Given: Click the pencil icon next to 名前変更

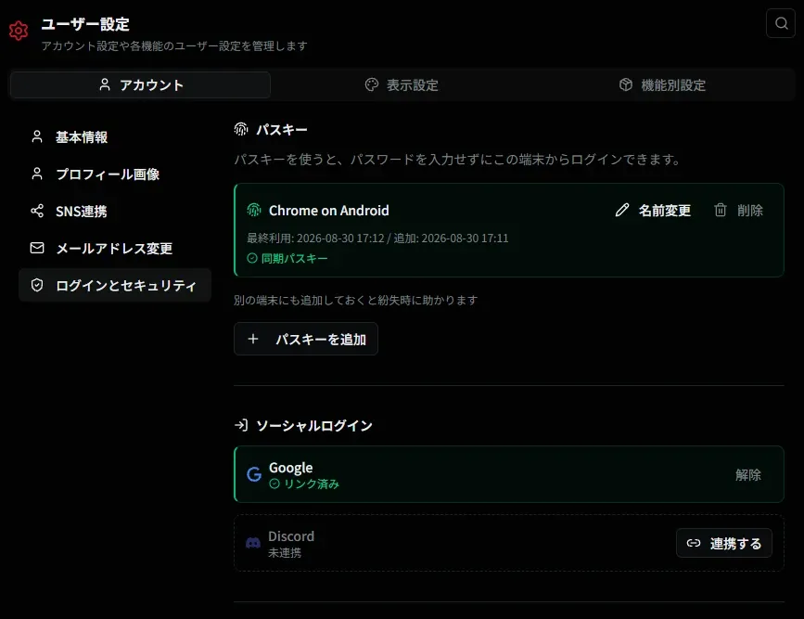Looking at the screenshot, I should [622, 210].
